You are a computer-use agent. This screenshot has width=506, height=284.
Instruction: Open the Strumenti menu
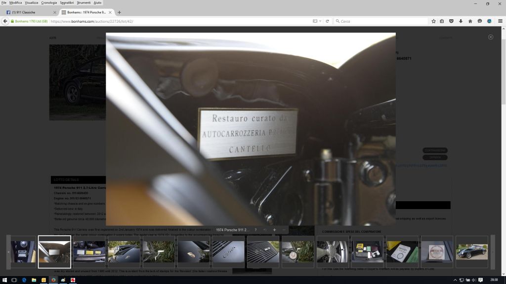click(84, 2)
